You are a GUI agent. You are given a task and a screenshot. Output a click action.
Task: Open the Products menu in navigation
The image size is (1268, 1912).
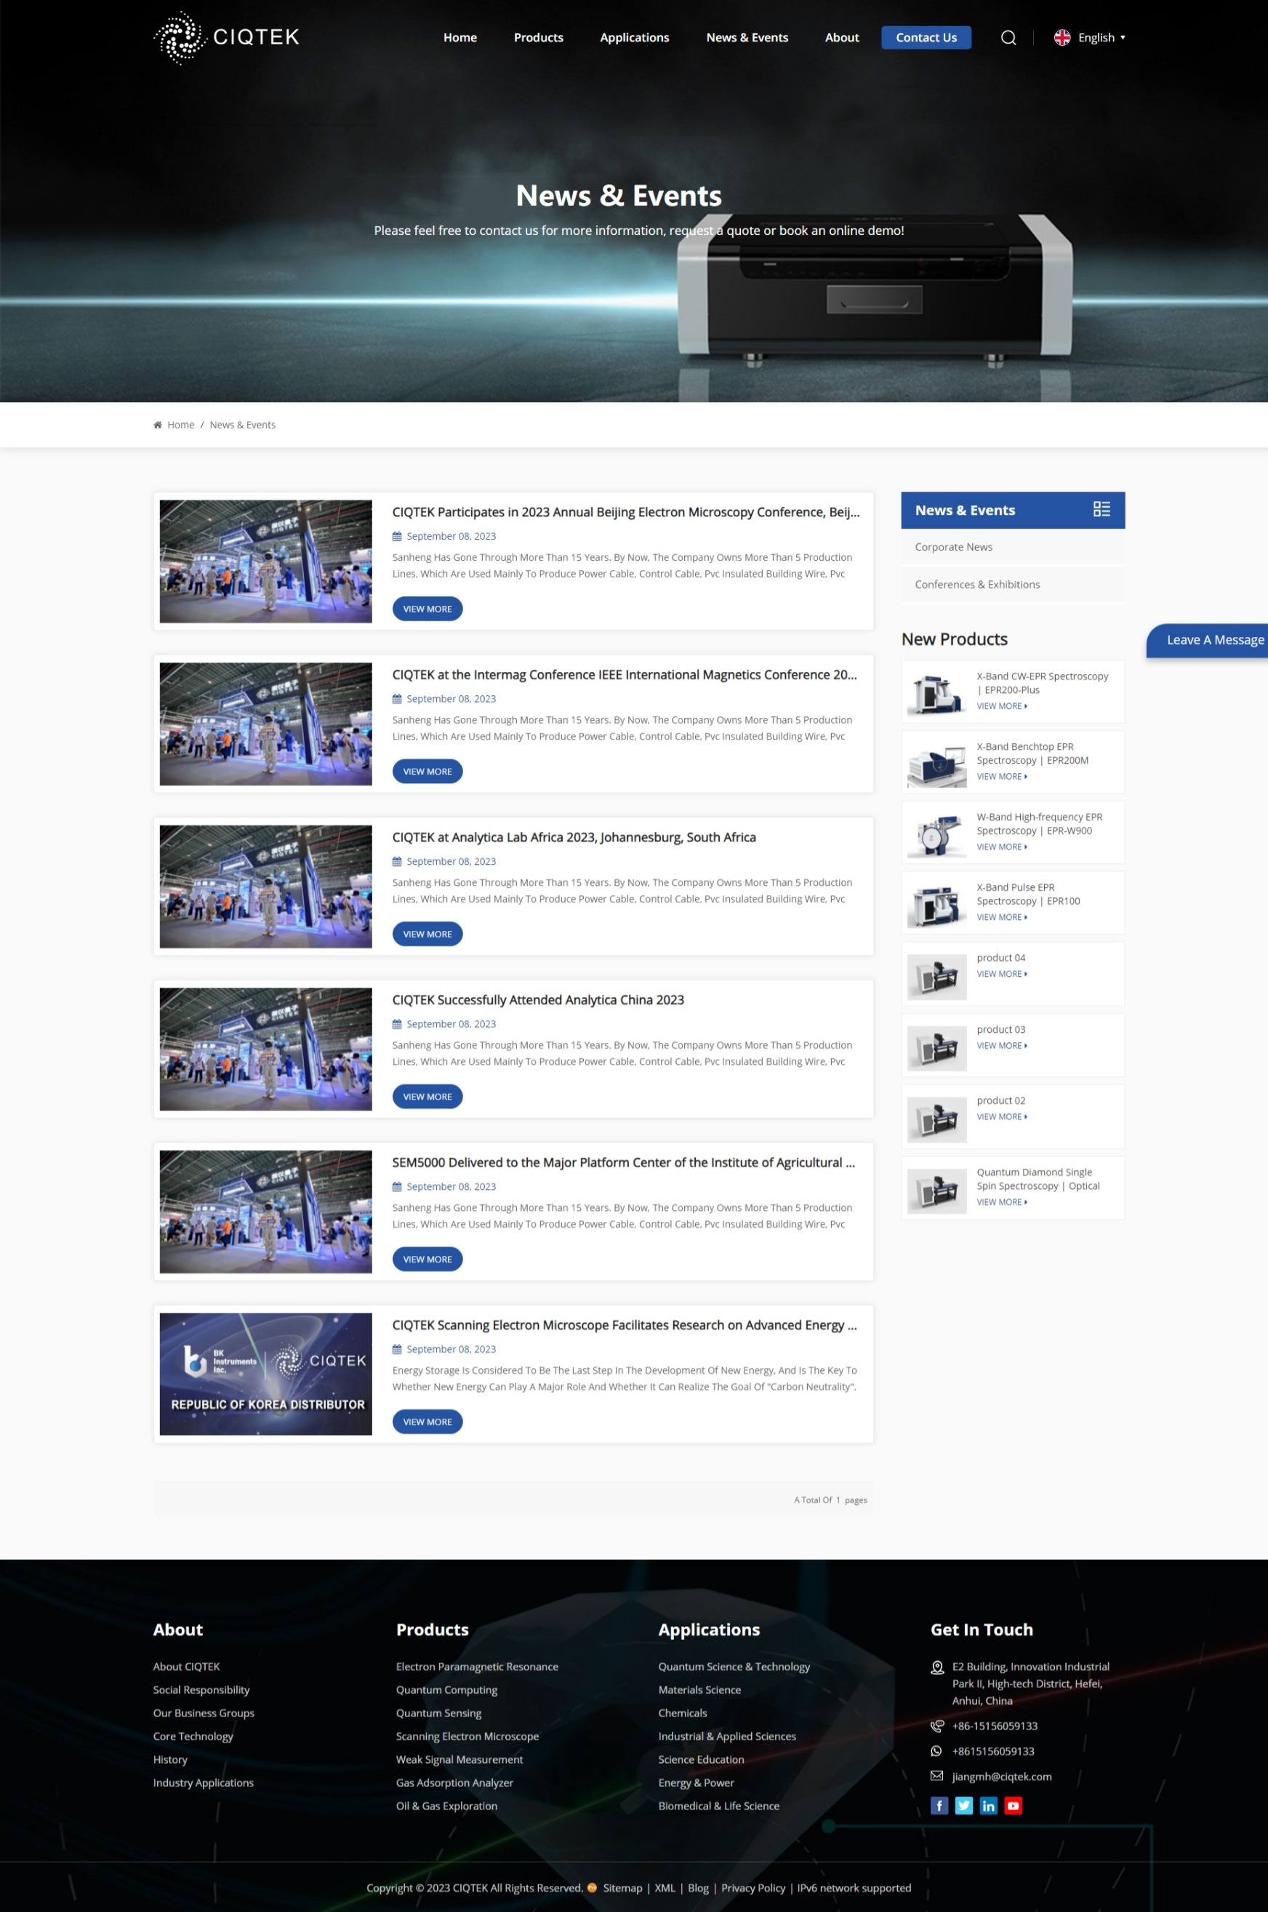click(538, 38)
